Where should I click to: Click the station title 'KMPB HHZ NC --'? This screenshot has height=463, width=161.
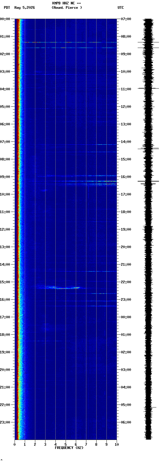click(66, 3)
